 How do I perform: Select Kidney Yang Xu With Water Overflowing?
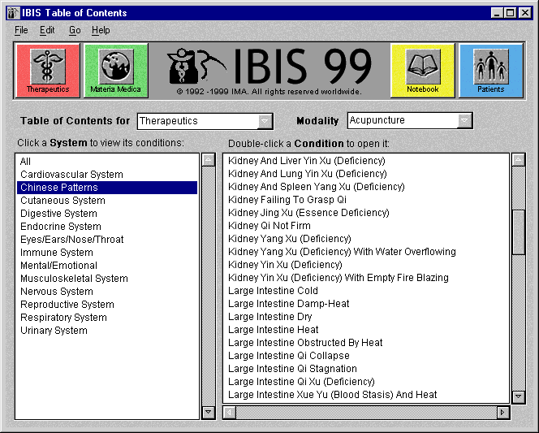(366, 252)
